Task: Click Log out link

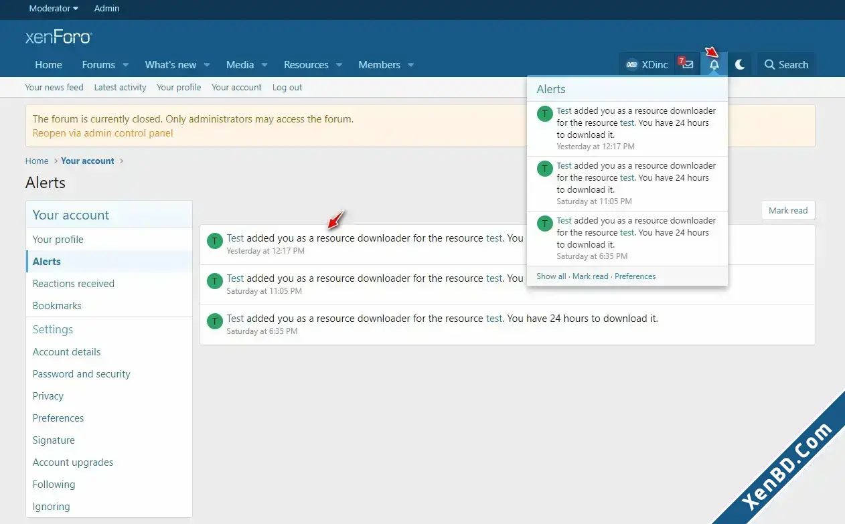Action: tap(287, 87)
